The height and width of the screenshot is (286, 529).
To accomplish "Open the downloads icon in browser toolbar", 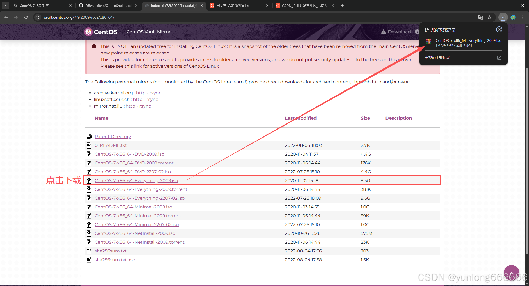I will 503,17.
